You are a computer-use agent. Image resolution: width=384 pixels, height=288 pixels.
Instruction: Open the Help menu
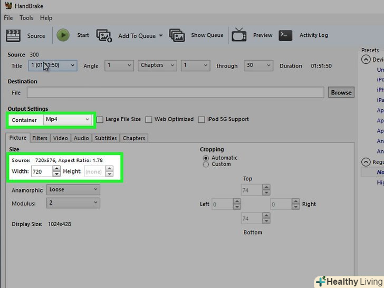(46, 18)
